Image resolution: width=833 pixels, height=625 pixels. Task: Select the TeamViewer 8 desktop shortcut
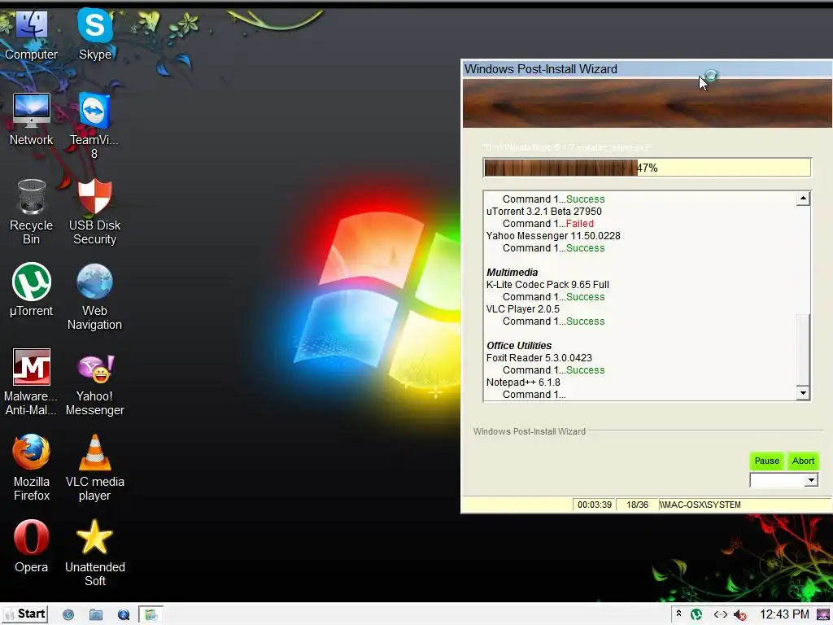94,126
